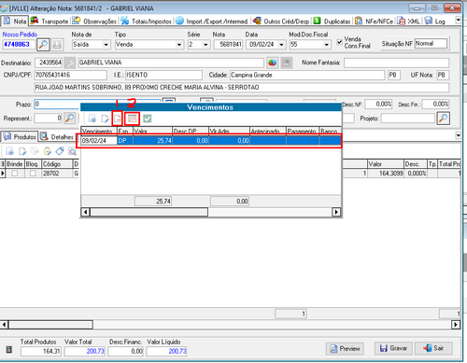Click main window bottom scrollbar right arrow
This screenshot has height=363, width=467.
coord(456,325)
